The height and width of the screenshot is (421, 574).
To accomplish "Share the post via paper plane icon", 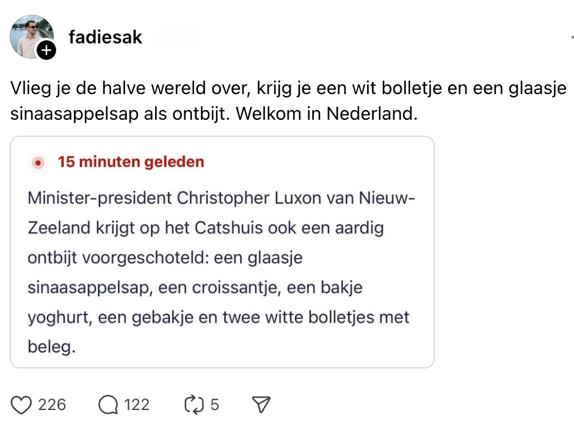I will point(261,405).
